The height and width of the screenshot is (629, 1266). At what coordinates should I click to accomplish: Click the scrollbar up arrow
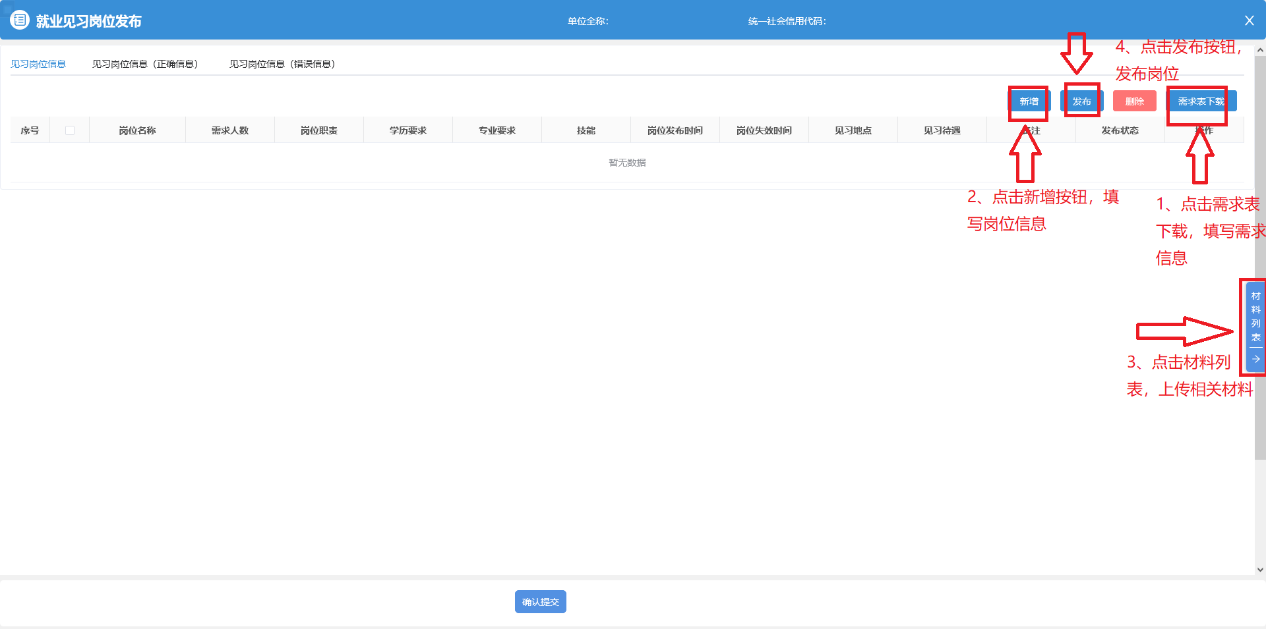coord(1260,50)
